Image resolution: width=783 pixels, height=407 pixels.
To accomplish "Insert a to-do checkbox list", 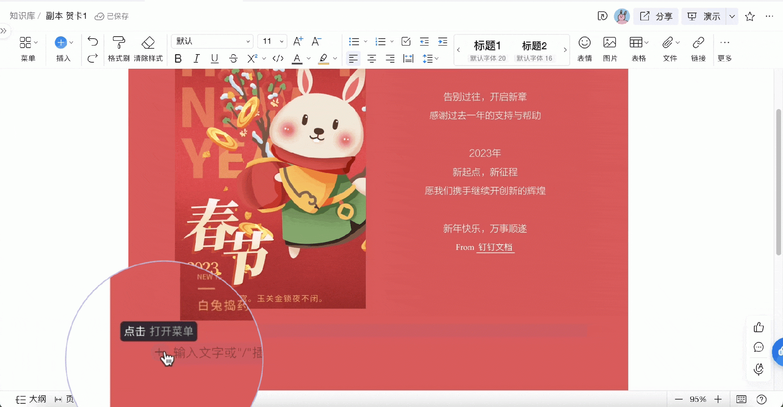I will click(x=406, y=42).
